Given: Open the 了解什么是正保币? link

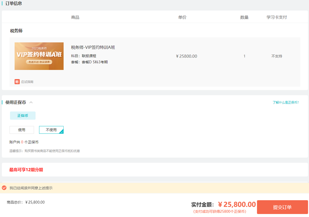Looking at the screenshot, I should [285, 103].
